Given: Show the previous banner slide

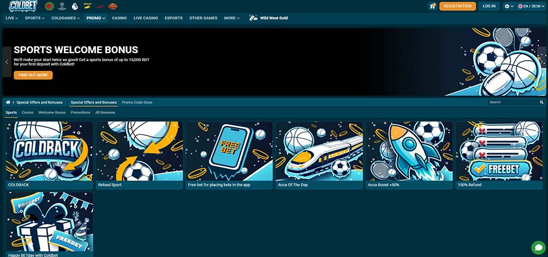Looking at the screenshot, I should (7, 62).
